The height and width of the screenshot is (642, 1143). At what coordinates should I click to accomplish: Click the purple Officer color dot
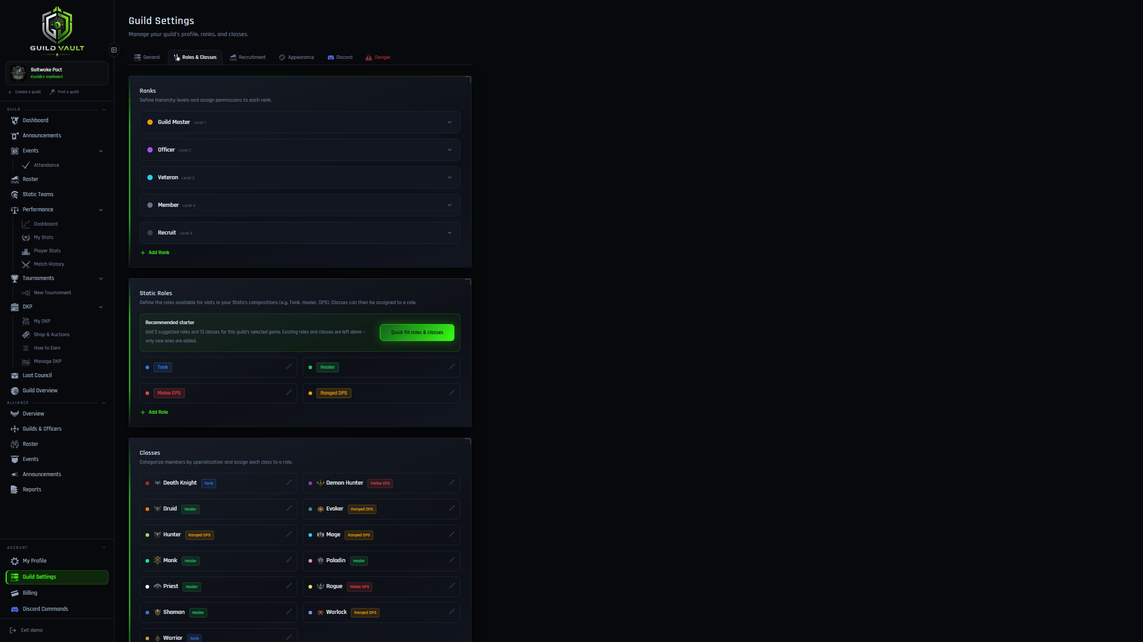click(150, 150)
